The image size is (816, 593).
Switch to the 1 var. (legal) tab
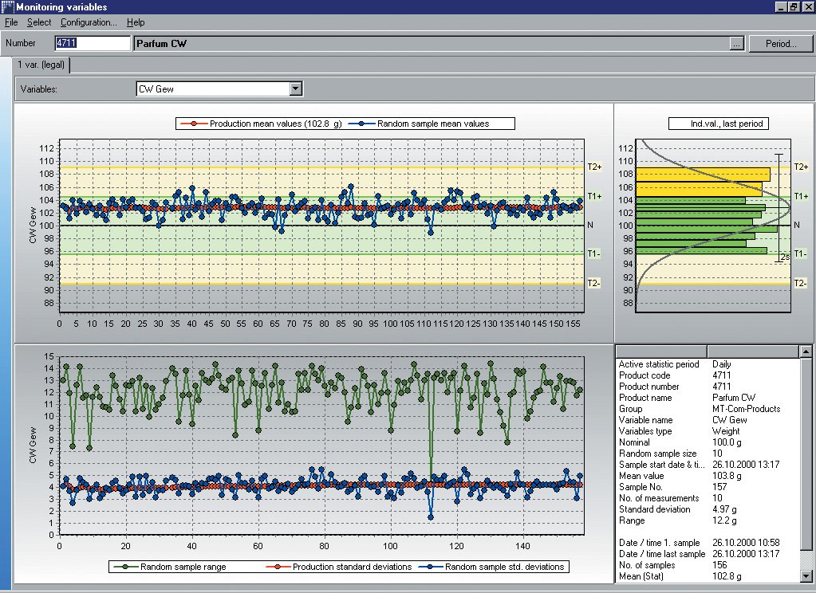click(41, 65)
